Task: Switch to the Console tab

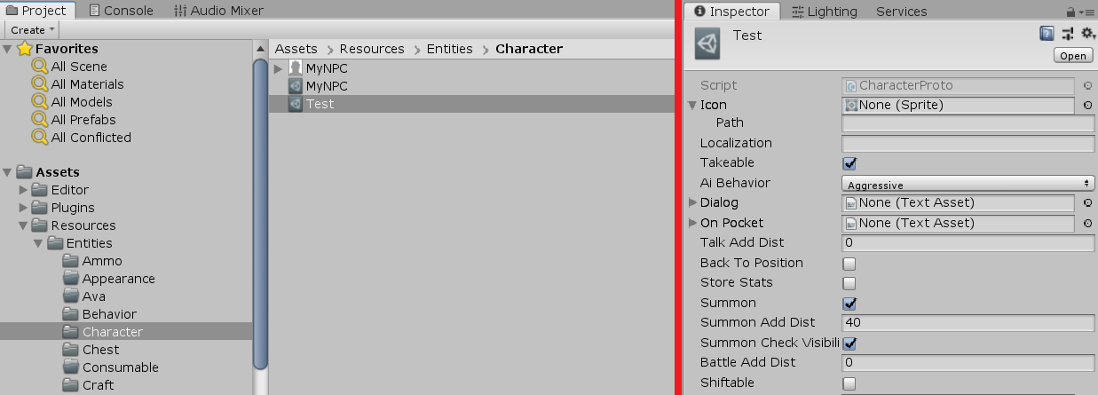Action: click(122, 11)
